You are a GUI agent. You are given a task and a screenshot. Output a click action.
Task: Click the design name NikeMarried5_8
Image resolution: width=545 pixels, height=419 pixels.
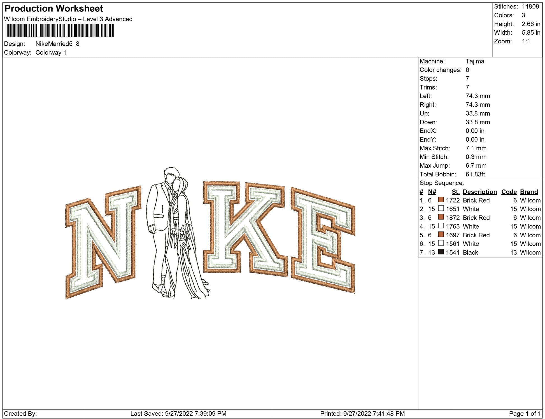(57, 44)
